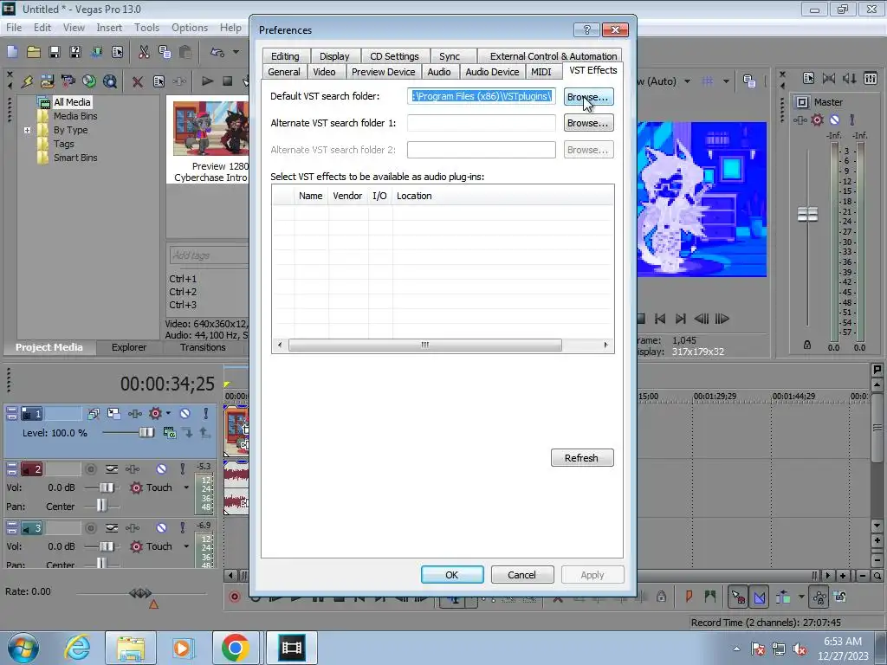Solo audio track 3

pos(182,527)
